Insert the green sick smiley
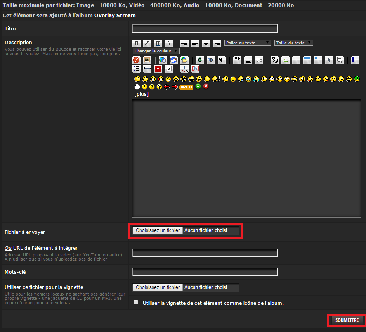Screen dimensions: 366x332 click(x=356, y=79)
